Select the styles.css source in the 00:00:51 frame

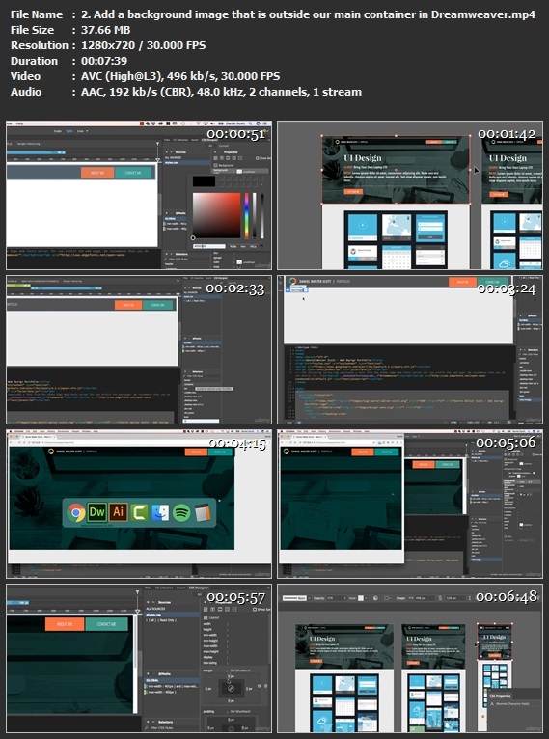pos(187,163)
